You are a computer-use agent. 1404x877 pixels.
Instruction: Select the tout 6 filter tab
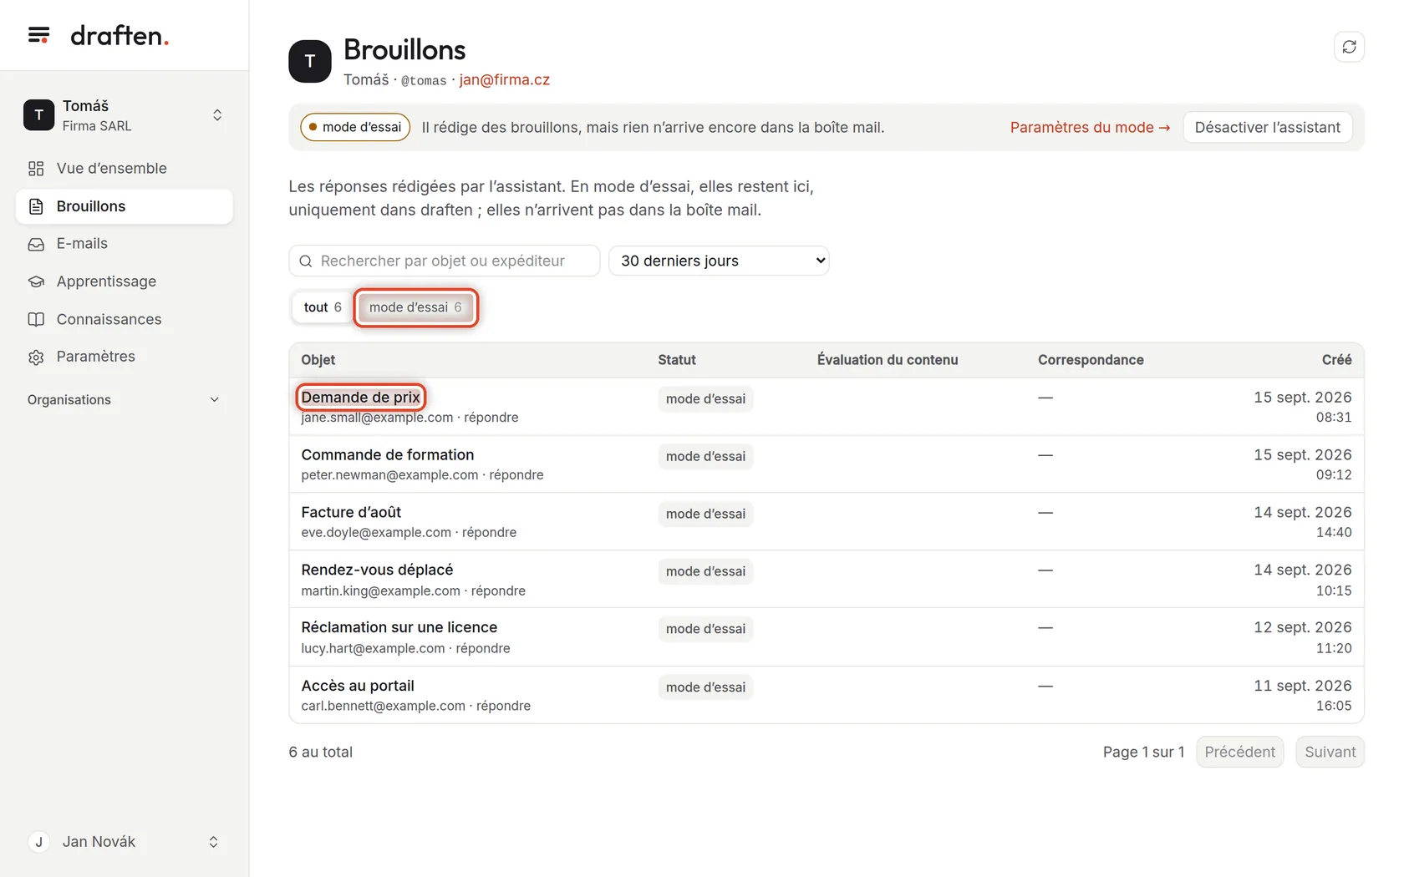point(323,307)
